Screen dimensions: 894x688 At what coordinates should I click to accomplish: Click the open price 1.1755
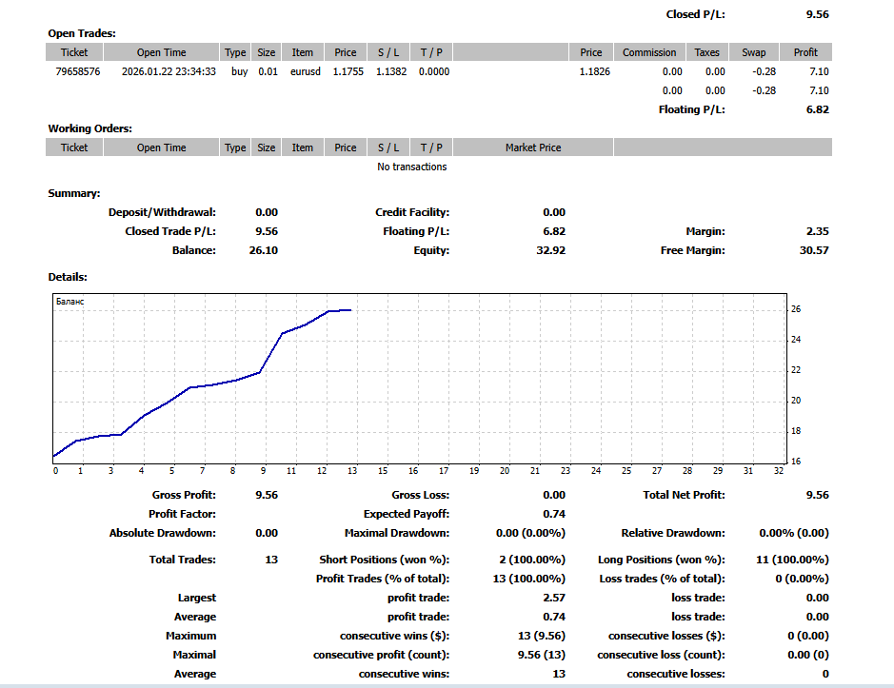pyautogui.click(x=348, y=71)
